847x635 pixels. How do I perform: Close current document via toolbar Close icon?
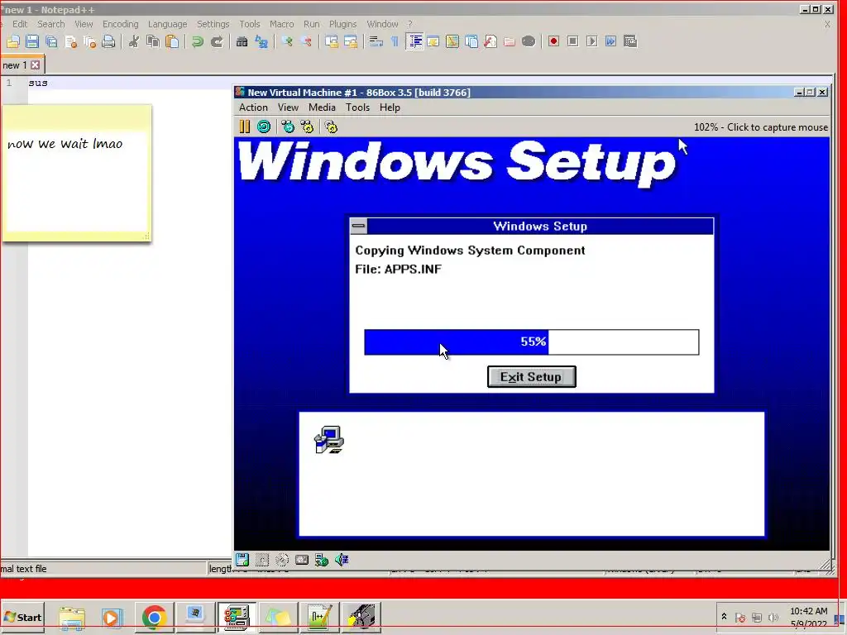(71, 41)
